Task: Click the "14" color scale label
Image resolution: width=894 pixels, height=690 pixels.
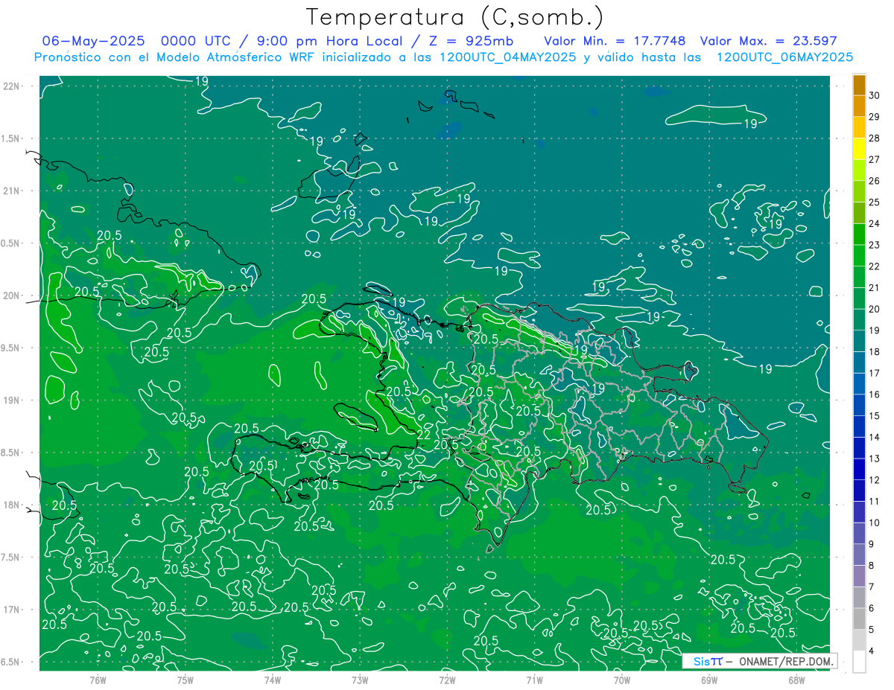Action: (x=874, y=437)
